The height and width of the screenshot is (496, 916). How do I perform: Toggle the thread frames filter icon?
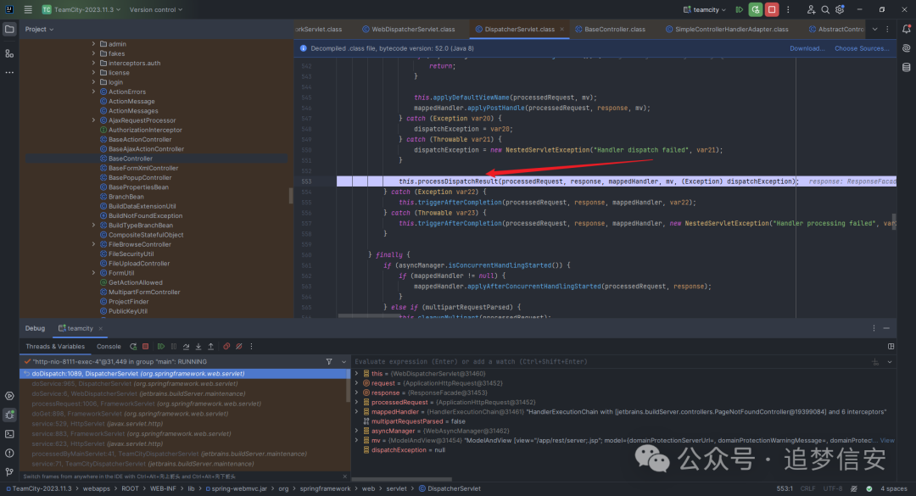(x=329, y=361)
